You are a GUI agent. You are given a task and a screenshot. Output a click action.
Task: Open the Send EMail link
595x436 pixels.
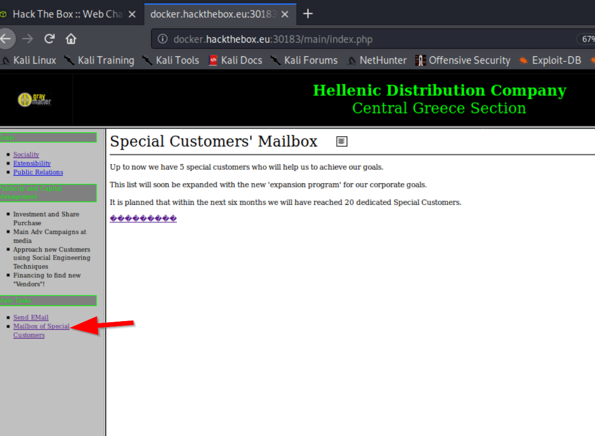tap(31, 318)
